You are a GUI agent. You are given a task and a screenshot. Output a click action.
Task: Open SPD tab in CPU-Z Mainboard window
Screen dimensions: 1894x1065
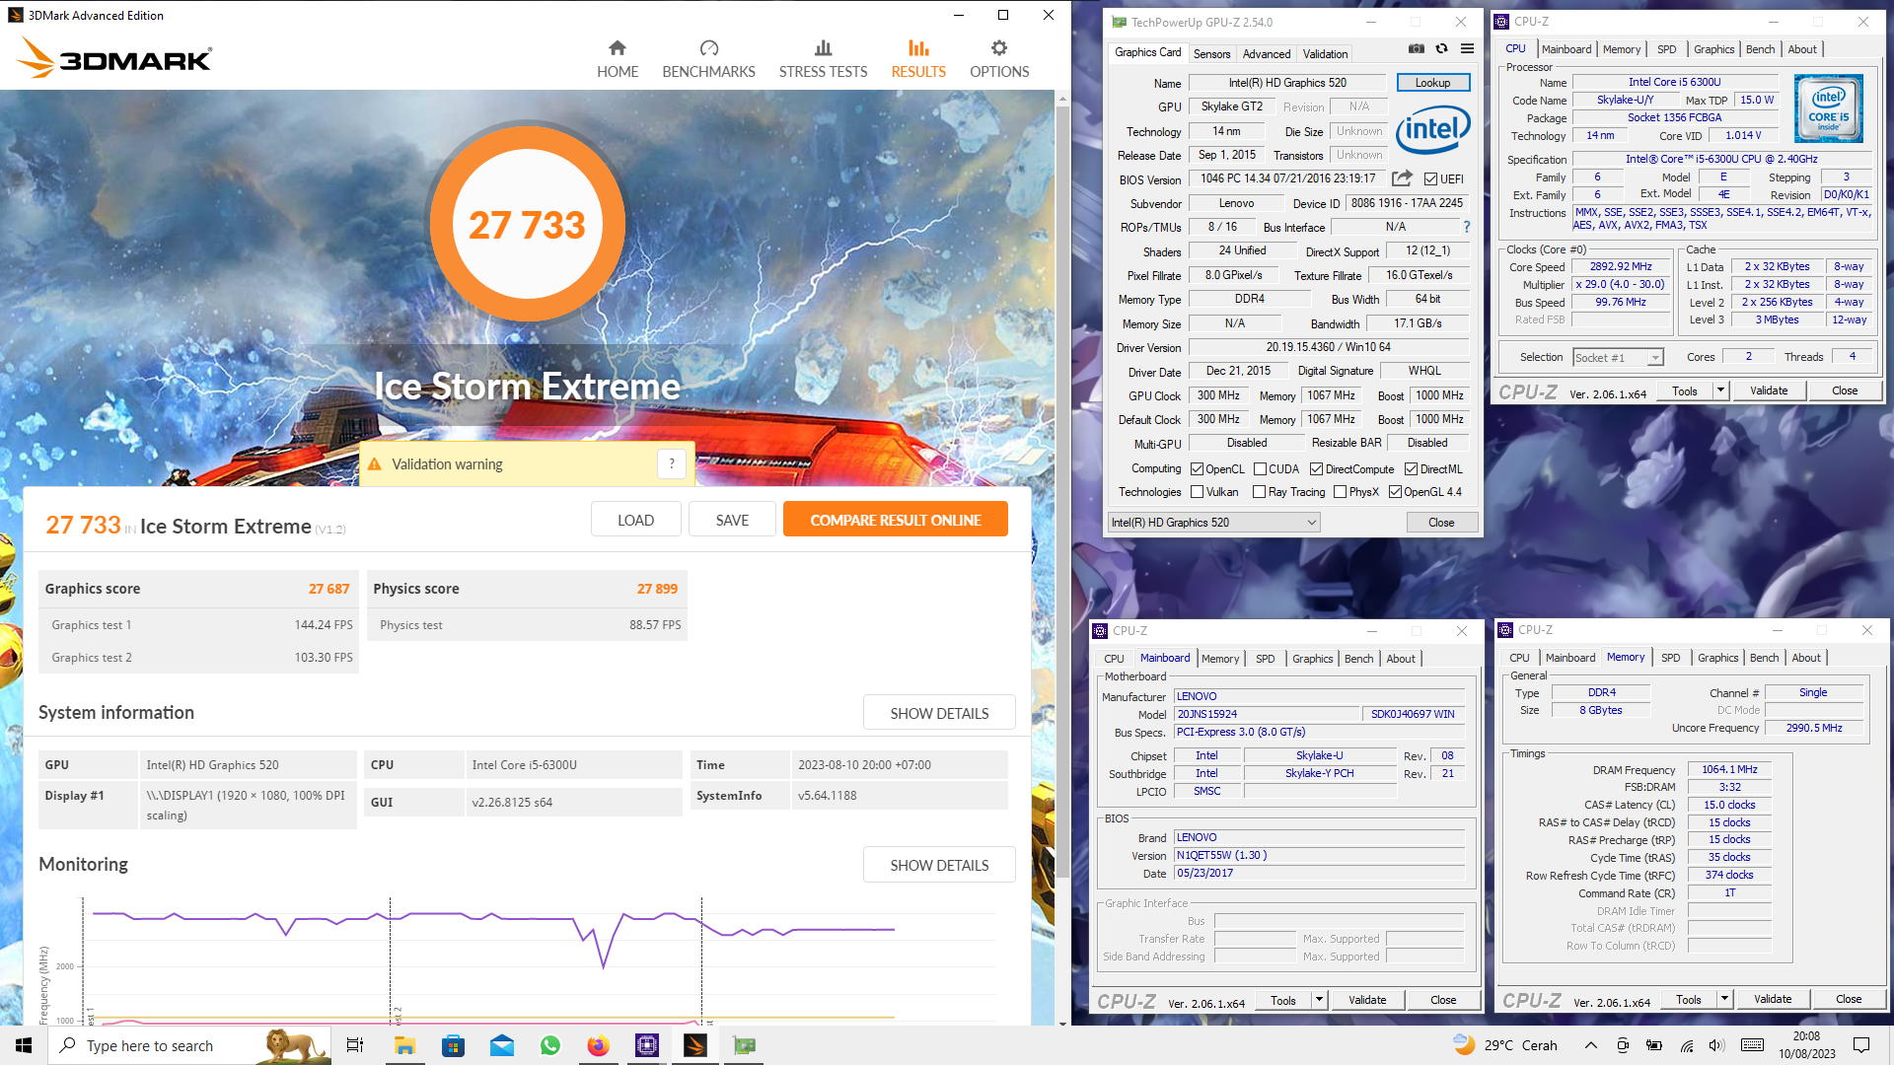tap(1265, 659)
